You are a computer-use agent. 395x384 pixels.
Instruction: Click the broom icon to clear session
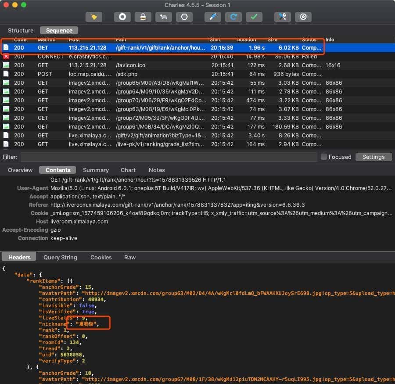coord(93,17)
